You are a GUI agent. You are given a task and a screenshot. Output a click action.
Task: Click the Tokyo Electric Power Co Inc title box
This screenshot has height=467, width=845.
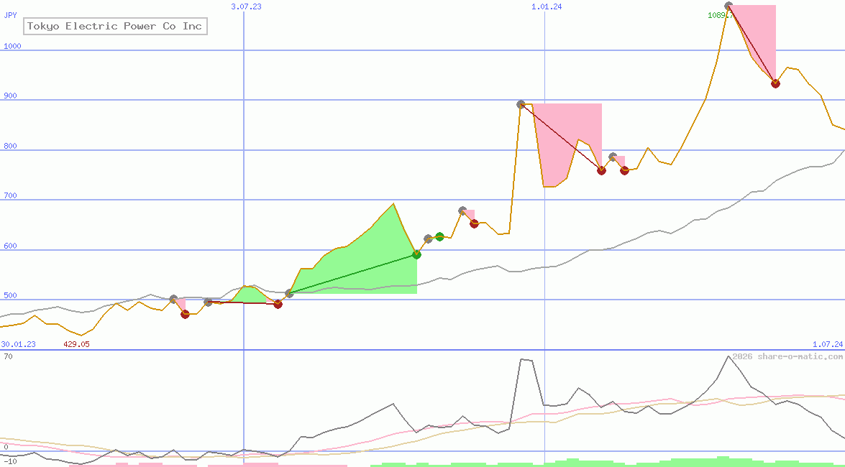coord(115,27)
